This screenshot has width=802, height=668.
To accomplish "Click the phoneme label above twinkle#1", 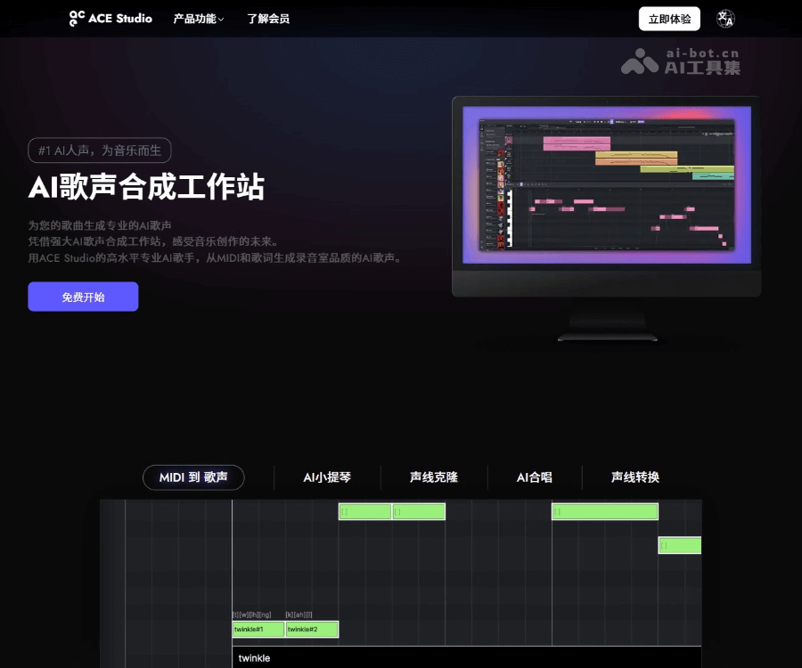I will (x=256, y=614).
